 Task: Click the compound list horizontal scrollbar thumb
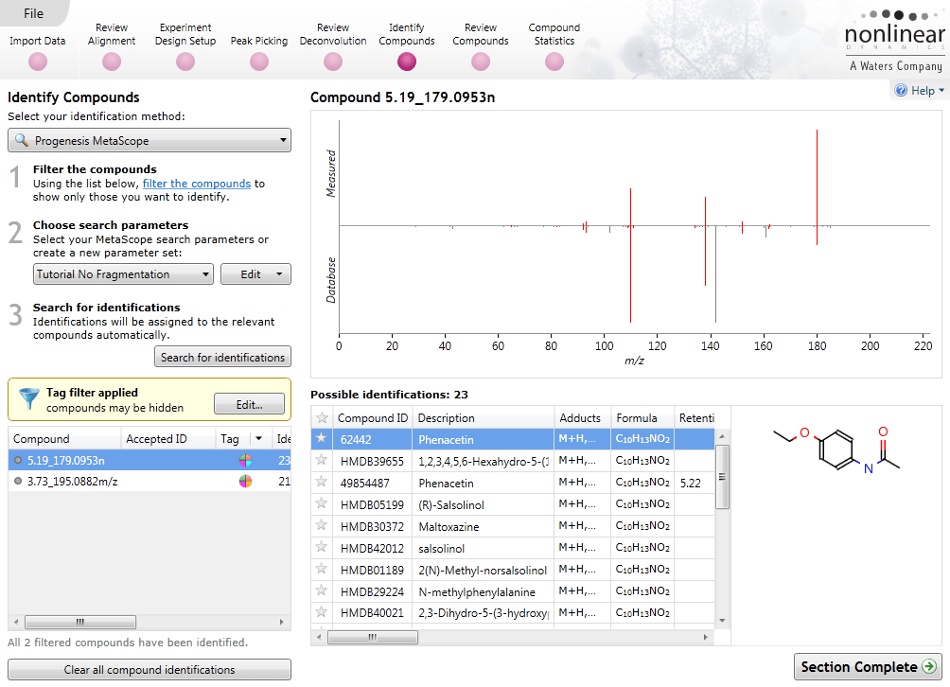click(x=80, y=622)
